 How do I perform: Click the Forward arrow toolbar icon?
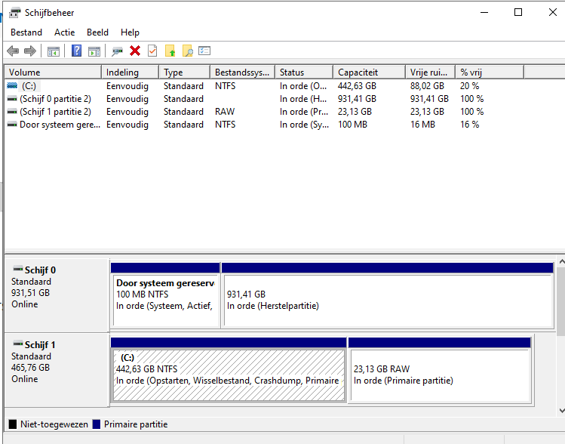pyautogui.click(x=30, y=51)
